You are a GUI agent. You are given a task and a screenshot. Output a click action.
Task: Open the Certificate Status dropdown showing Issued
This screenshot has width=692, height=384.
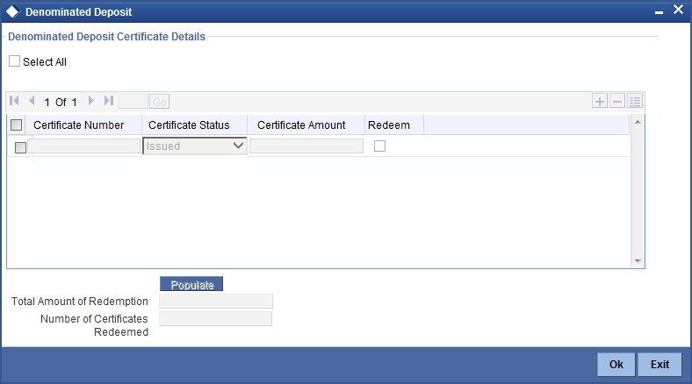[195, 146]
